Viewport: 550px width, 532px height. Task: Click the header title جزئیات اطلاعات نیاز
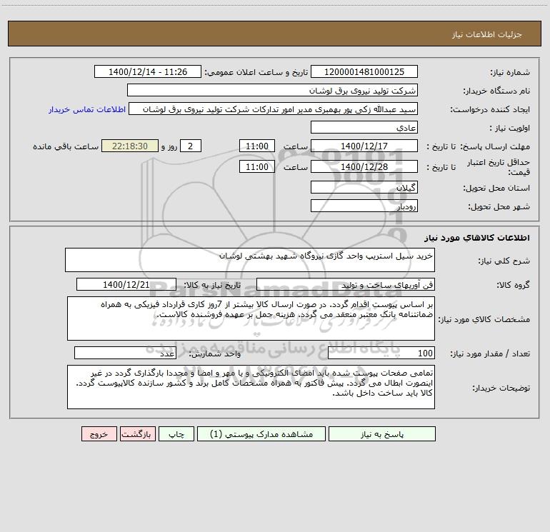point(487,34)
